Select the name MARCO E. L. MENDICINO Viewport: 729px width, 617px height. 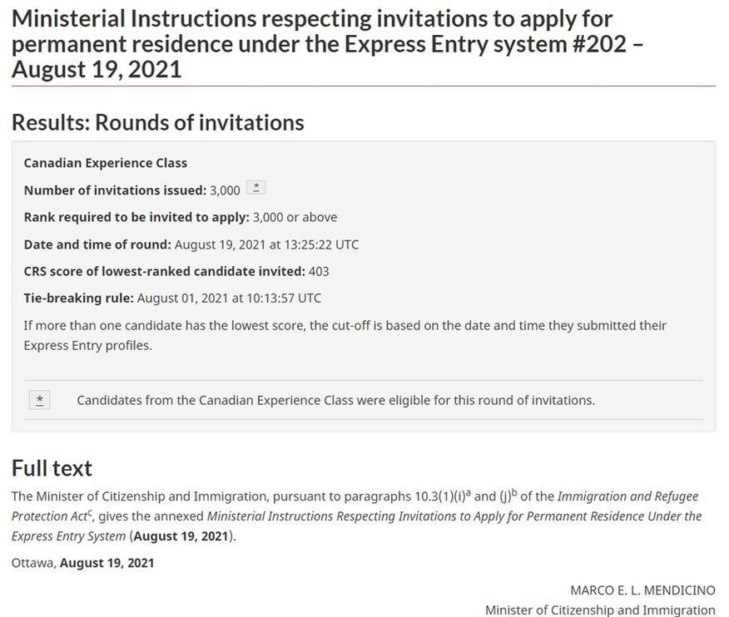(642, 590)
